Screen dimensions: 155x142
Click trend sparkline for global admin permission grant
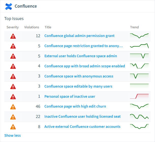(139, 36)
